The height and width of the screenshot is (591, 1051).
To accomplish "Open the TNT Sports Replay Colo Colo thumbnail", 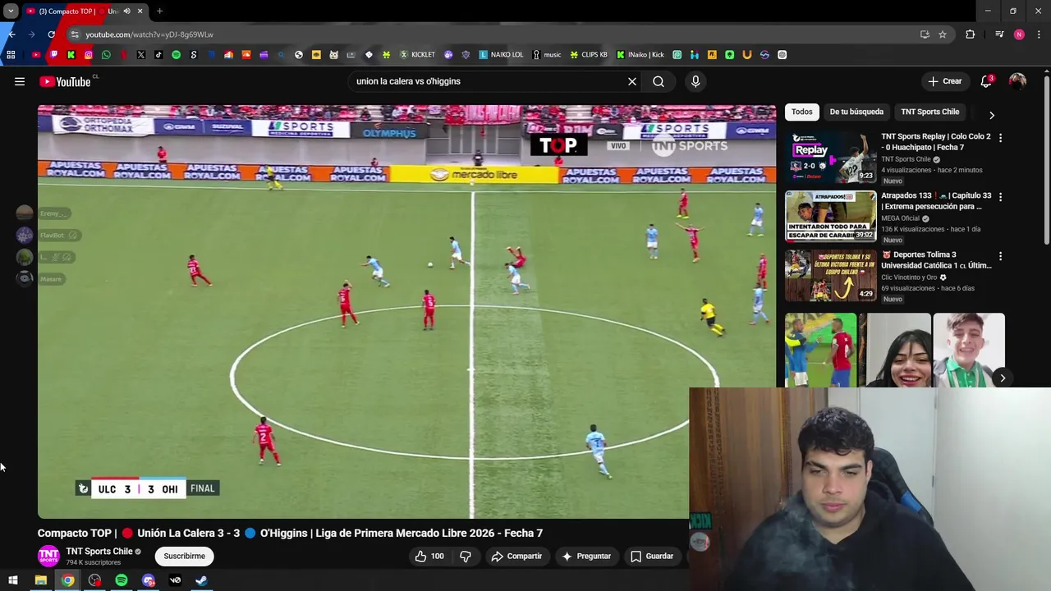I will click(x=830, y=158).
